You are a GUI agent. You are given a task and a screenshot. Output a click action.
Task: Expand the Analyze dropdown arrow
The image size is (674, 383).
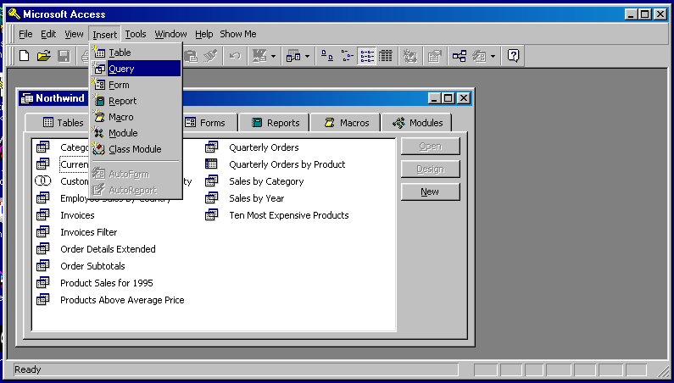(307, 56)
